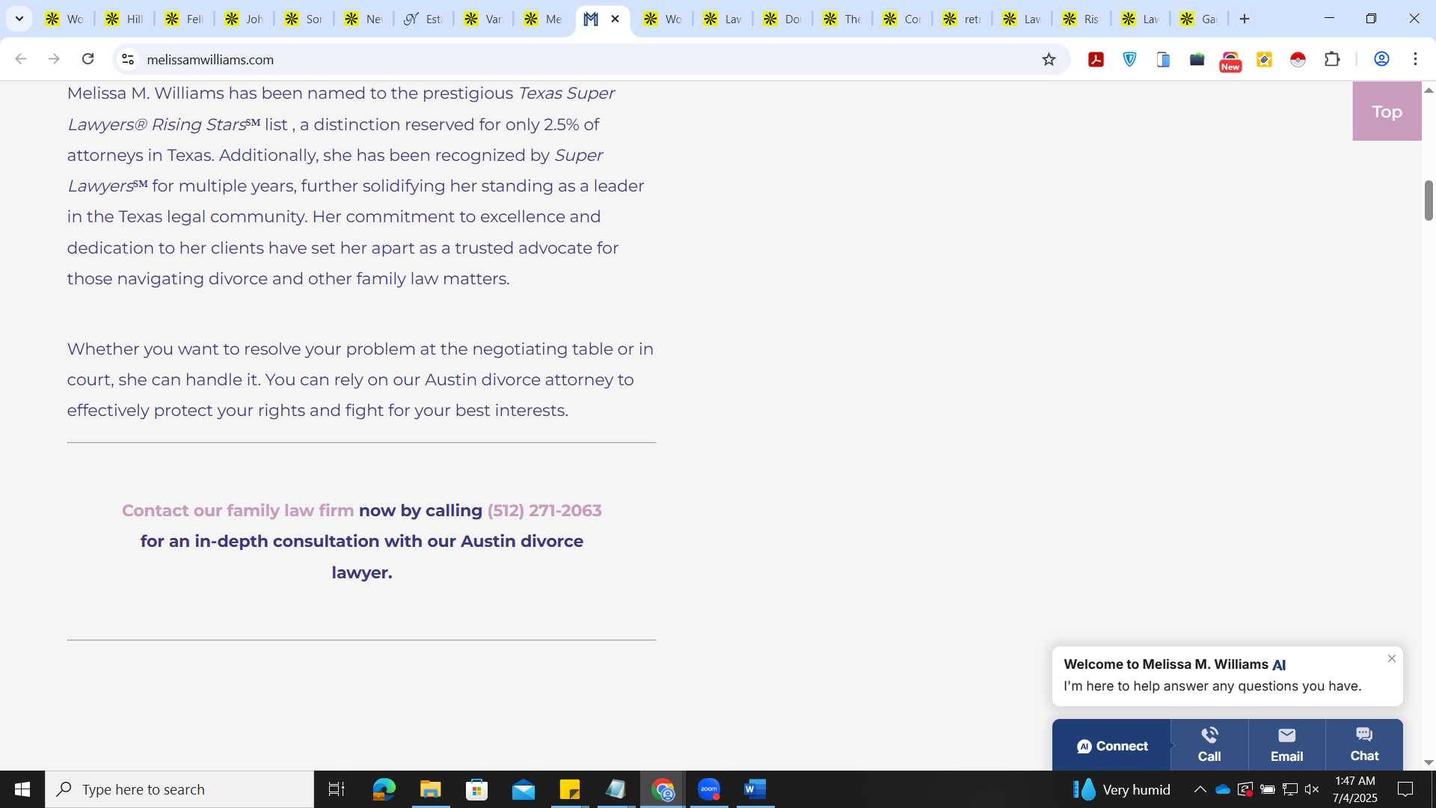Go forward to next page
The image size is (1436, 808).
pos(54,59)
